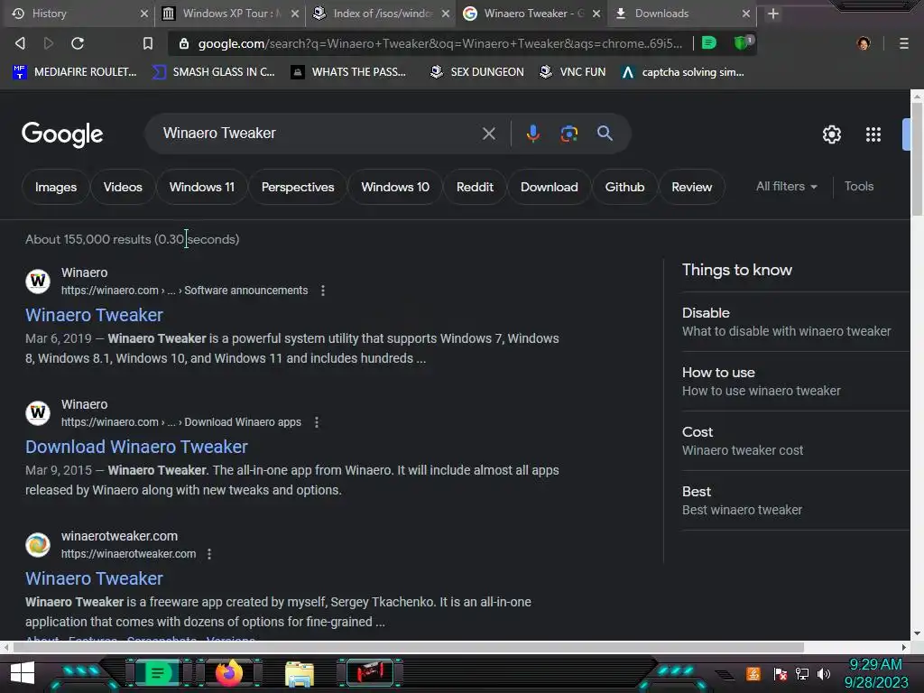Filter results by Videos

point(123,187)
